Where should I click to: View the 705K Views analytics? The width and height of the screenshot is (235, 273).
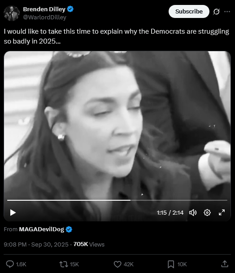coord(89,244)
